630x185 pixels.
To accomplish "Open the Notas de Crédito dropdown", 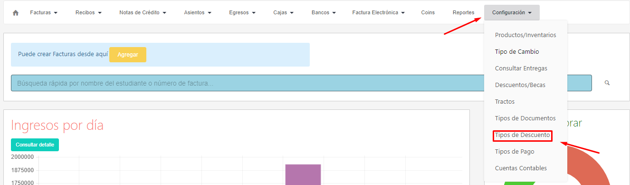I will click(143, 13).
